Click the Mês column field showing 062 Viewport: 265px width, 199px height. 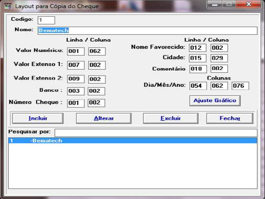tap(219, 86)
